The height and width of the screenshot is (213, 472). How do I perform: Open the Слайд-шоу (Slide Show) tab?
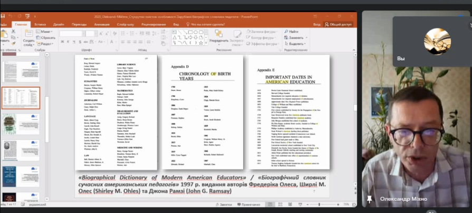tap(126, 24)
